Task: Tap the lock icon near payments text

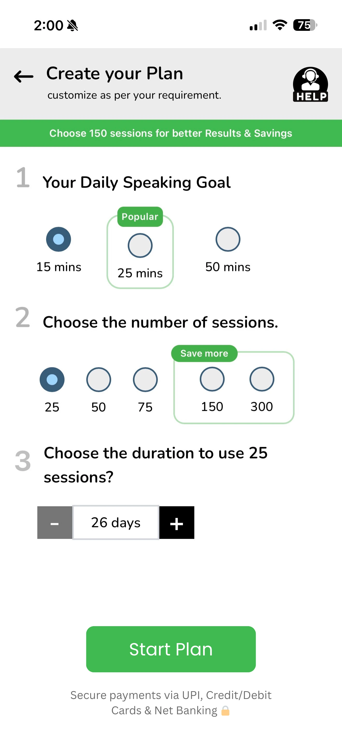Action: coord(225,711)
